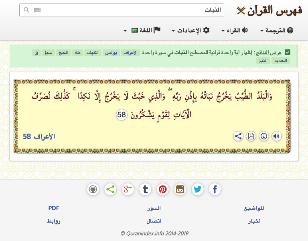Click the الأعراف 58 verse reference link
The image size is (308, 241).
(39, 137)
